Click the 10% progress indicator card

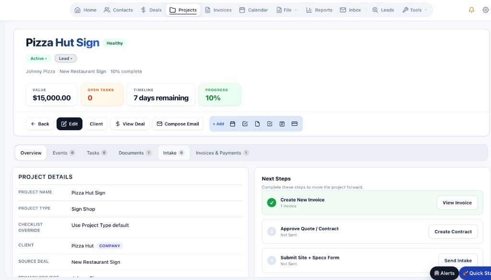(x=220, y=94)
